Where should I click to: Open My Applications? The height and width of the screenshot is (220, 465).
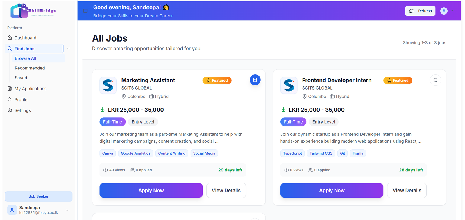coord(30,89)
